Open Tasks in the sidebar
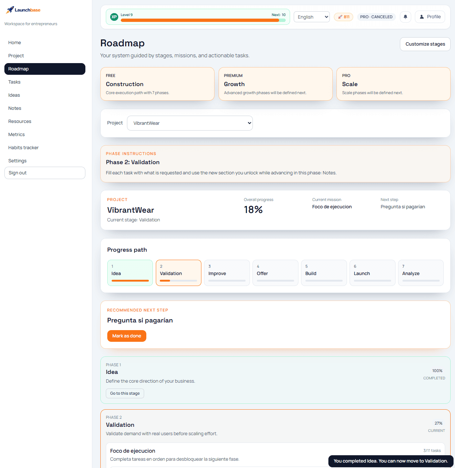Image resolution: width=455 pixels, height=468 pixels. tap(15, 82)
